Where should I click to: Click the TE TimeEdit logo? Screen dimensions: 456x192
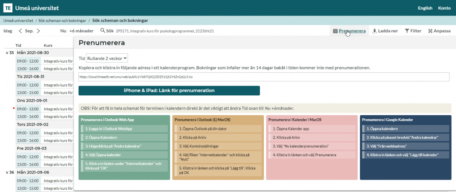8,8
